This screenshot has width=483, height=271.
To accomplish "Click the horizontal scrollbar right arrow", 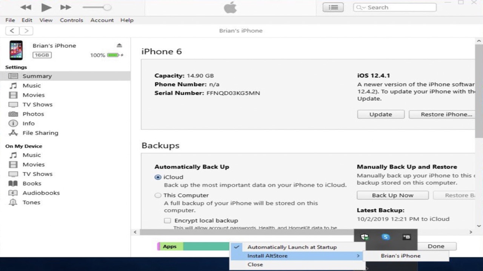I will click(x=471, y=232).
